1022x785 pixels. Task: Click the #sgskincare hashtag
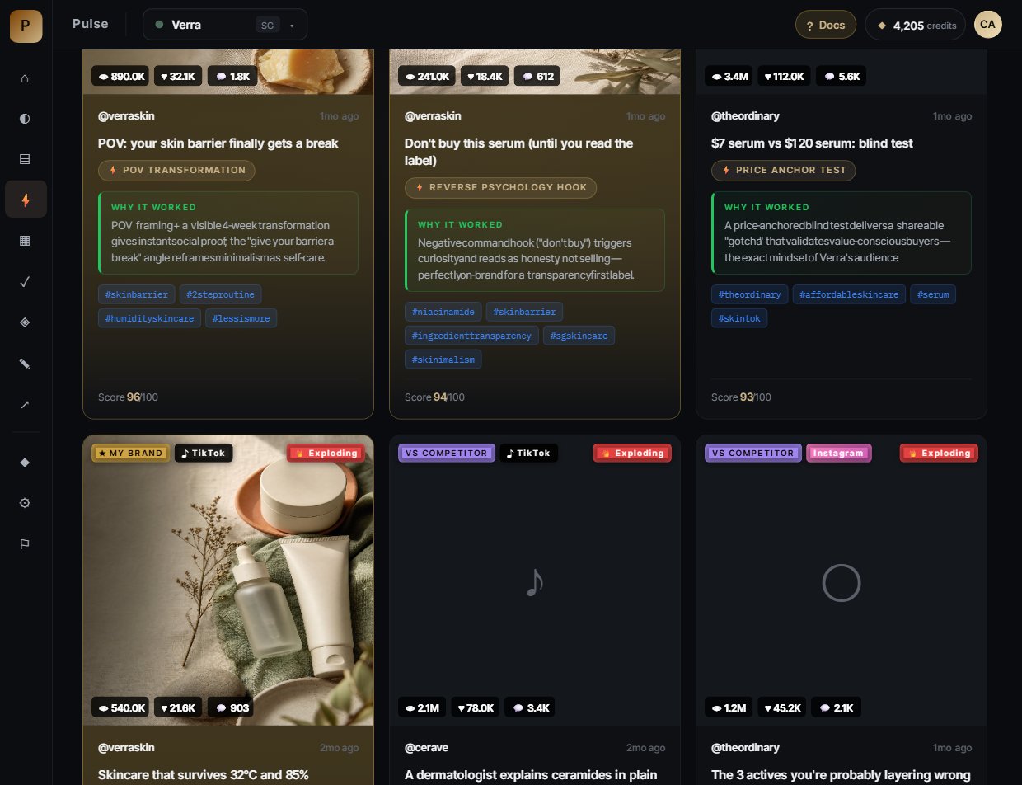click(x=580, y=336)
